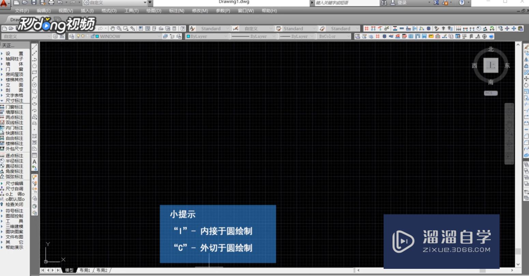Screen dimensions: 529x276
Task: Open the 文件(F) menu
Action: point(22,11)
